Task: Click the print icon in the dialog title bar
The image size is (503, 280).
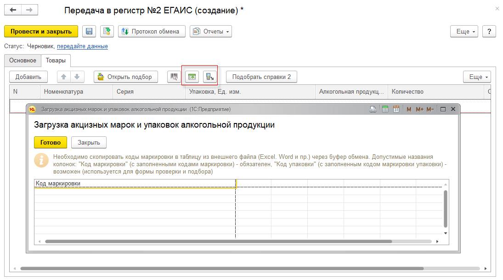Action: click(x=373, y=109)
